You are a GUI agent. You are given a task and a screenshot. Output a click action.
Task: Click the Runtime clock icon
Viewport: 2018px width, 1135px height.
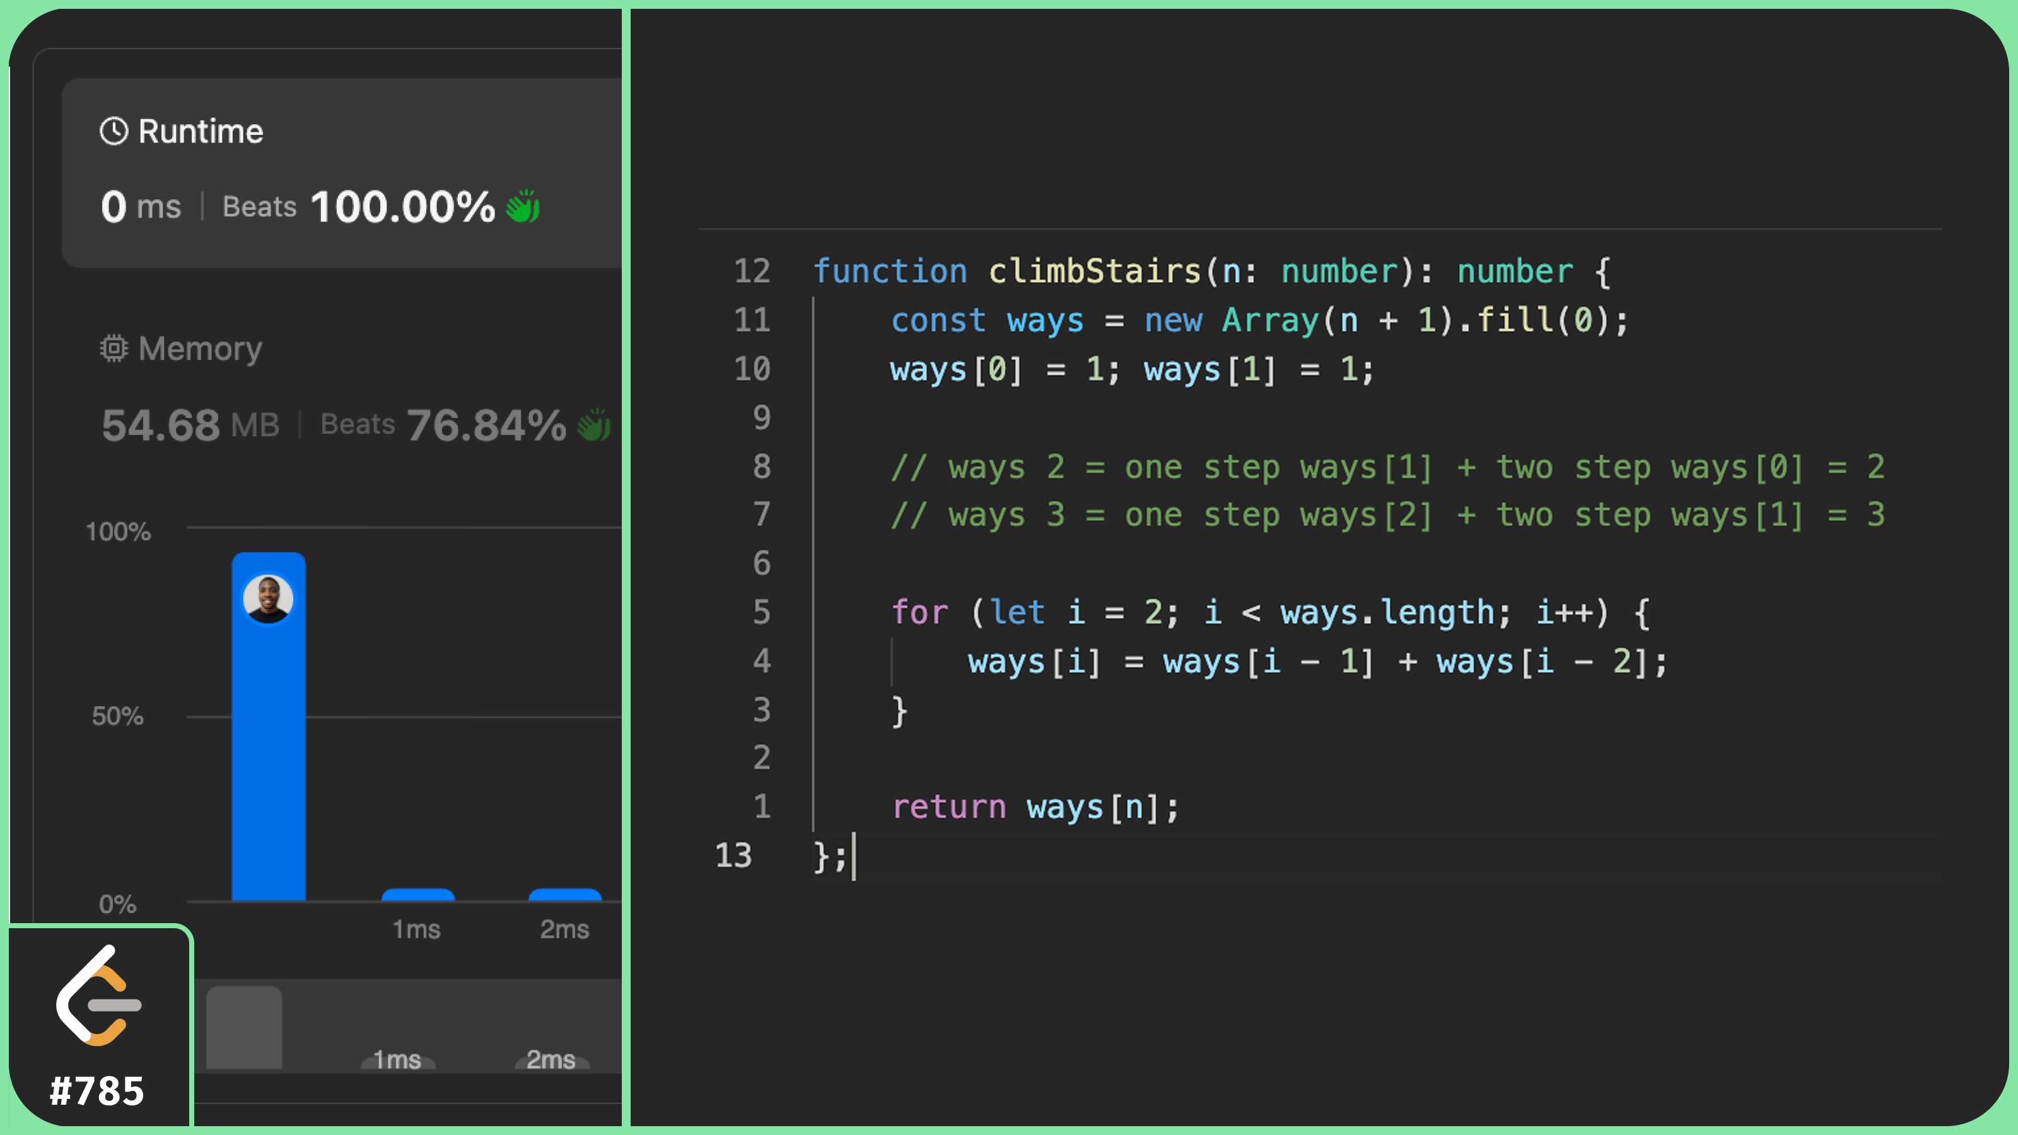tap(114, 131)
